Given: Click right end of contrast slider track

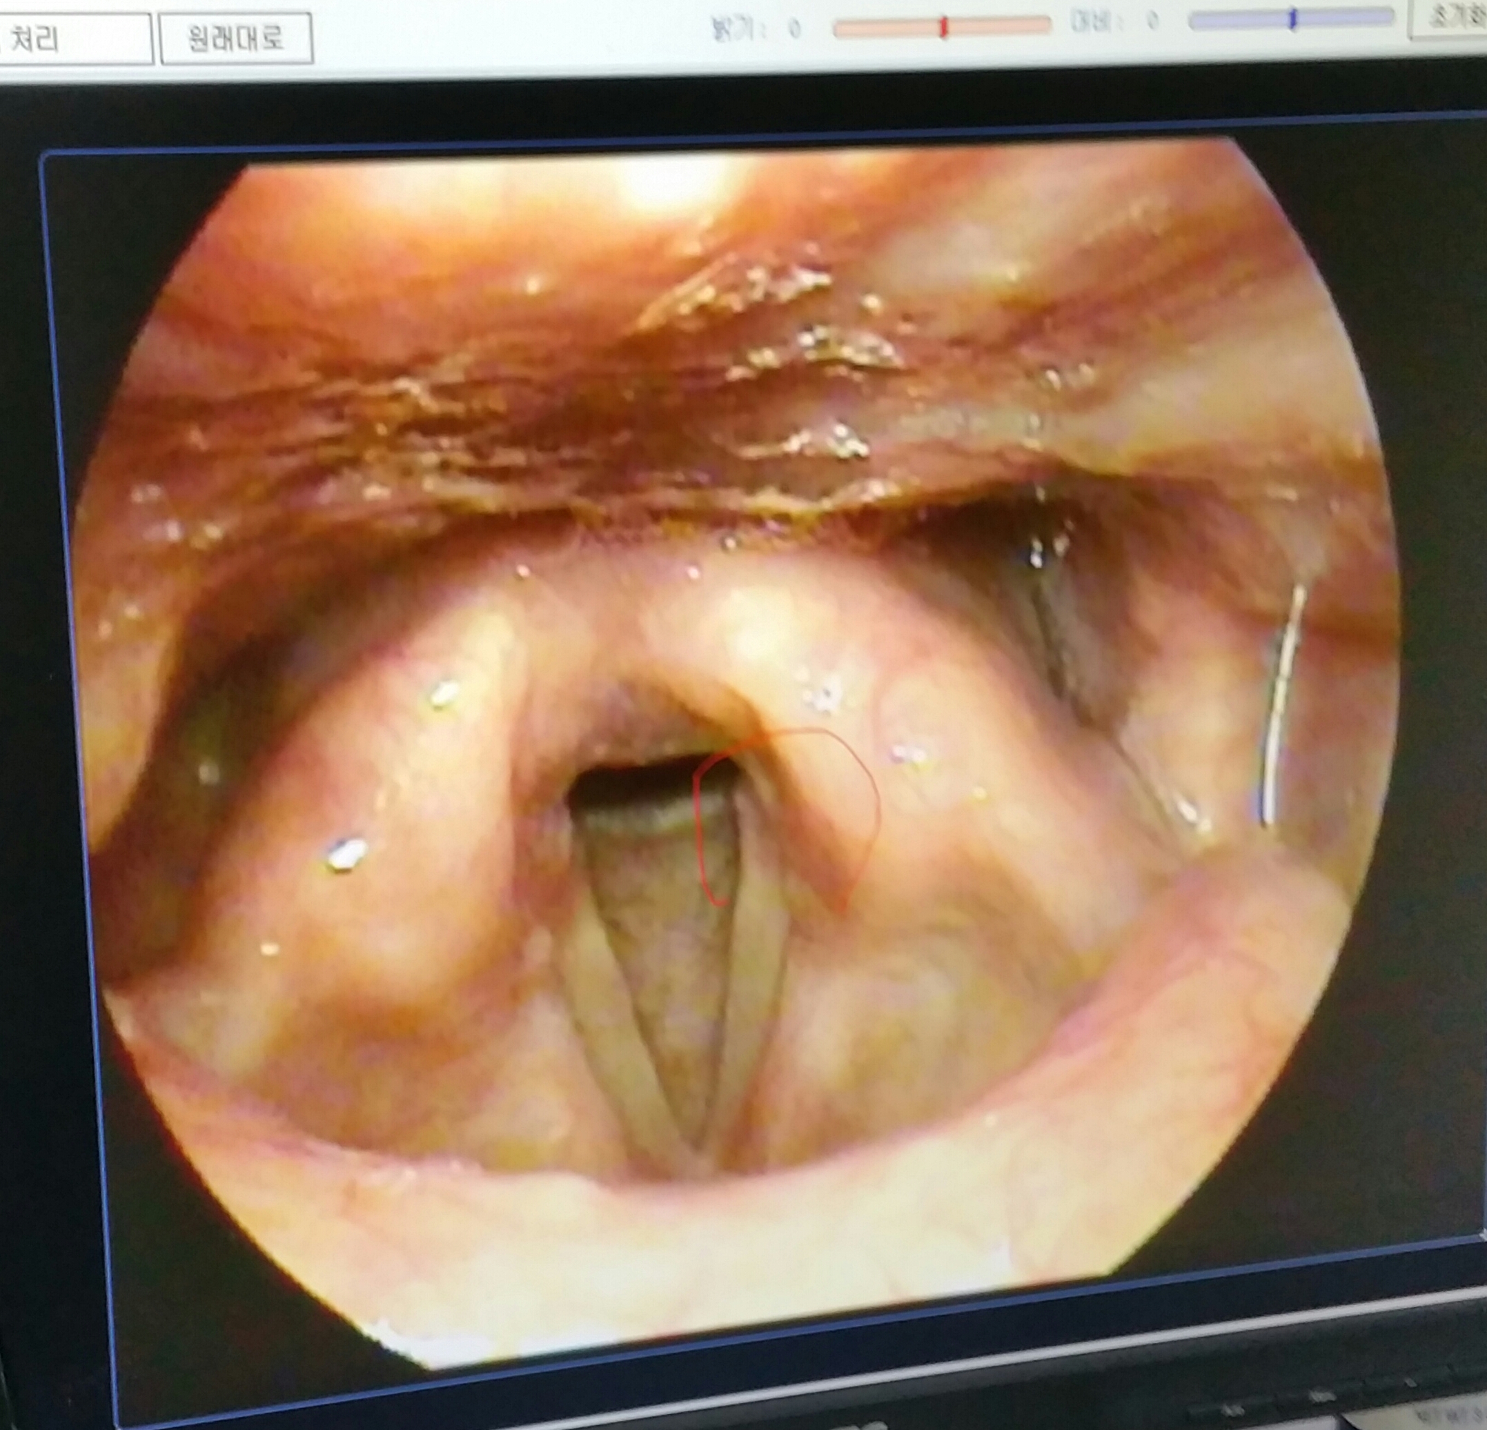Looking at the screenshot, I should pos(1388,16).
